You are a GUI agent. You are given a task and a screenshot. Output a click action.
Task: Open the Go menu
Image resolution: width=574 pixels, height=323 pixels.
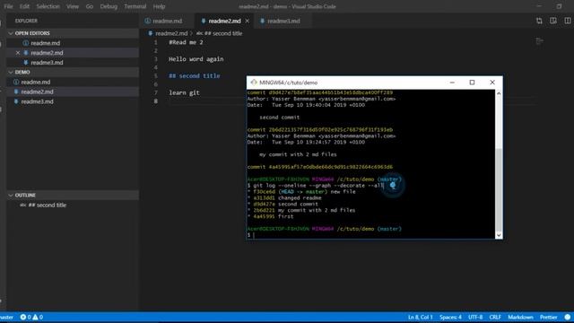coord(90,6)
